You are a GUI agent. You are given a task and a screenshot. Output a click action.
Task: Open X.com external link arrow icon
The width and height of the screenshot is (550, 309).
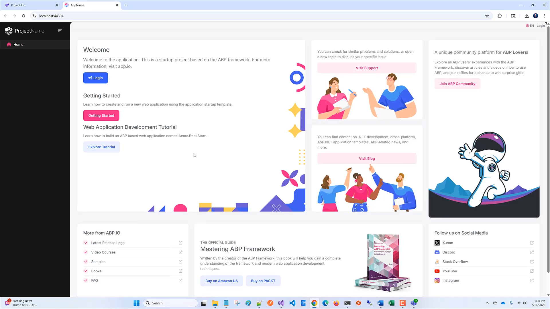pos(532,243)
